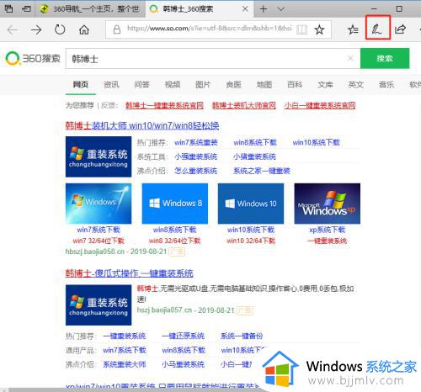Click the lock icon in address bar

pos(117,29)
